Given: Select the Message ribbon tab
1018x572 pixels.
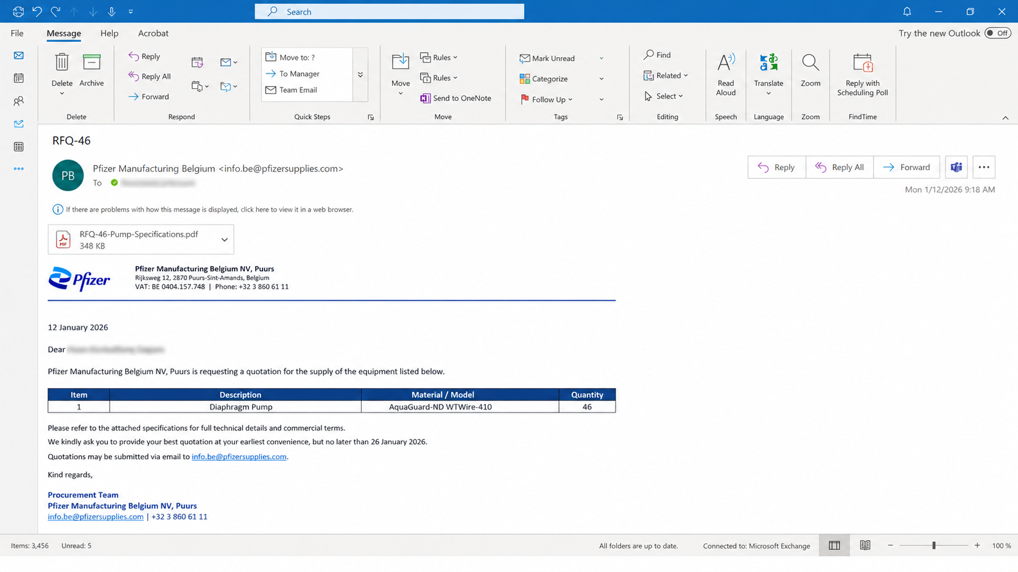Looking at the screenshot, I should click(x=64, y=33).
